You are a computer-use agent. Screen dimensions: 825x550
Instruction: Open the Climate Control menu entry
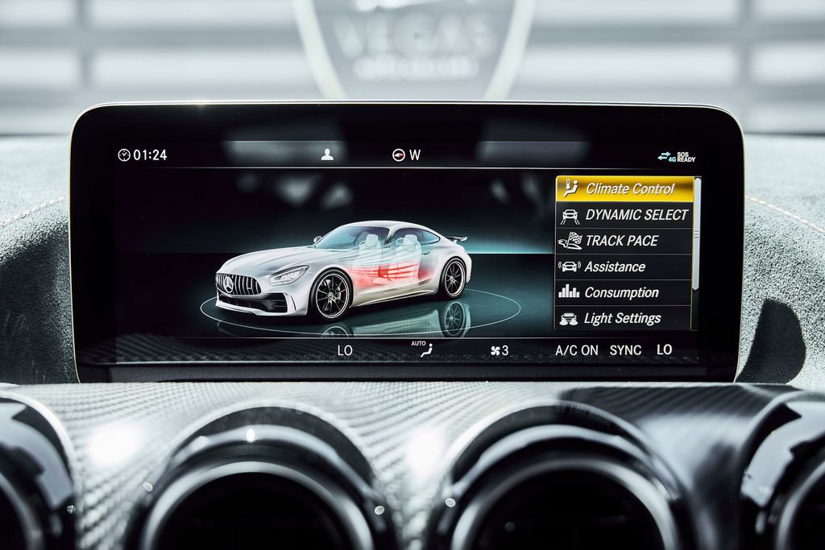[624, 188]
